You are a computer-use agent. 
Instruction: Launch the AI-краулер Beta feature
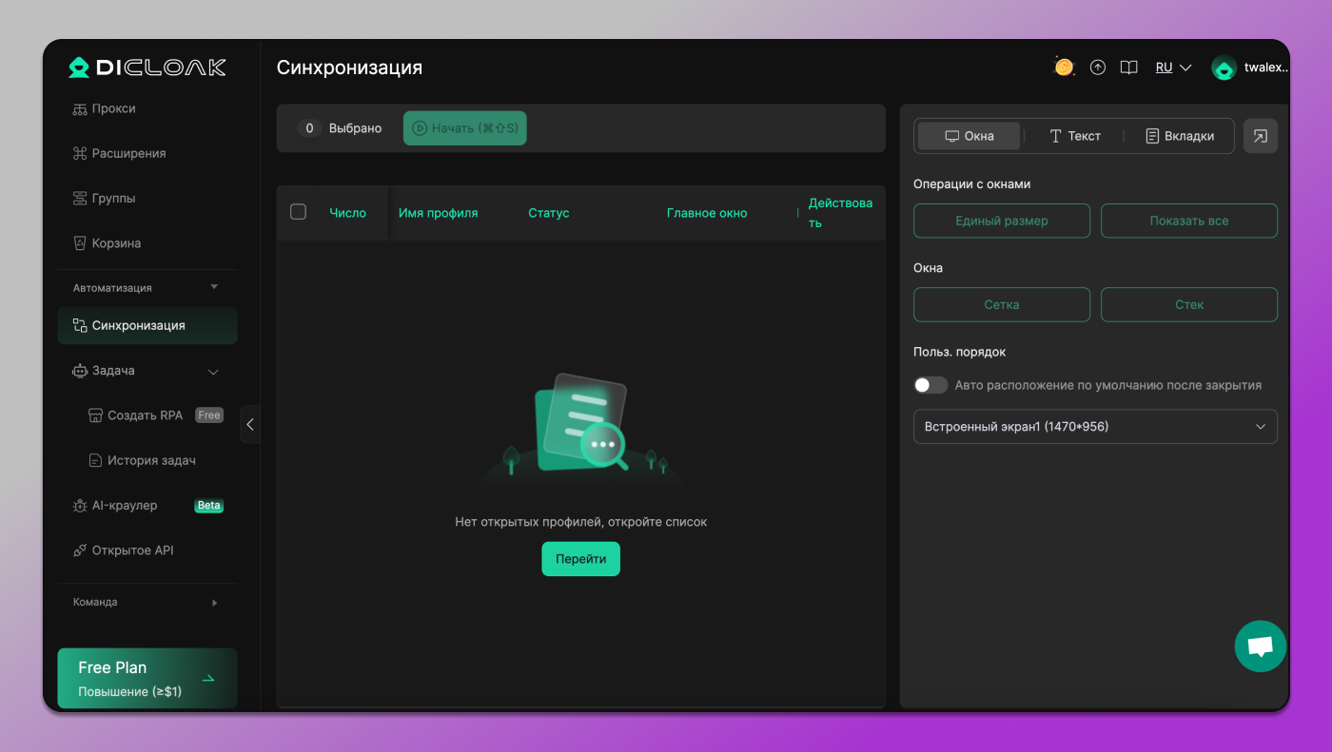[x=124, y=505]
